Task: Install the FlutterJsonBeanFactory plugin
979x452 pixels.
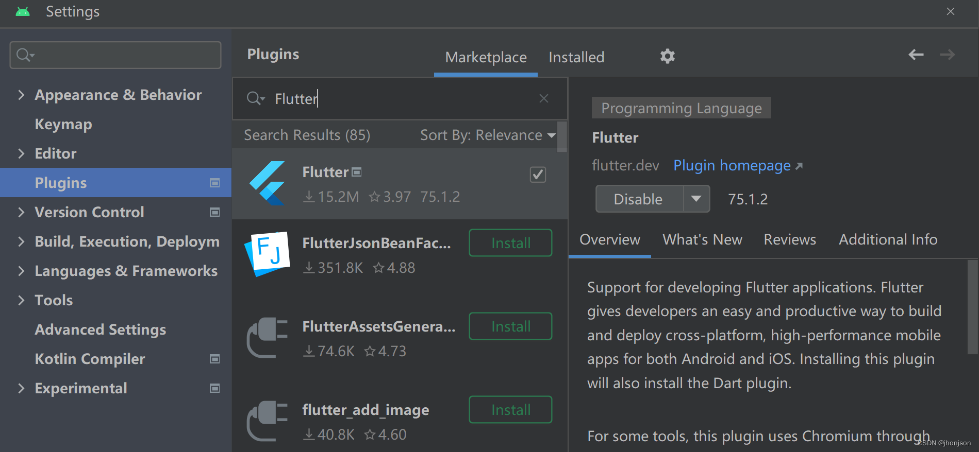Action: point(510,243)
